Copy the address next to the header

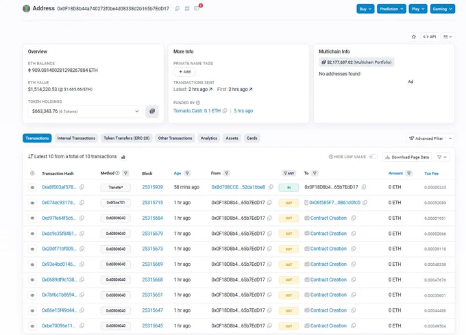(x=177, y=9)
